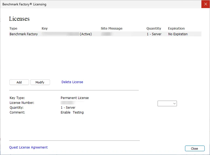Click the Quantity column header
The height and width of the screenshot is (155, 210).
click(154, 29)
